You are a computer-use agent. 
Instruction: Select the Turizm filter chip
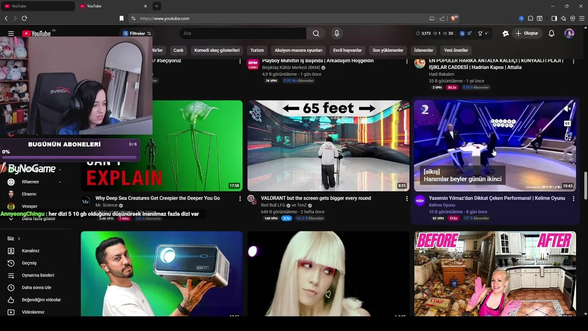[x=257, y=50]
